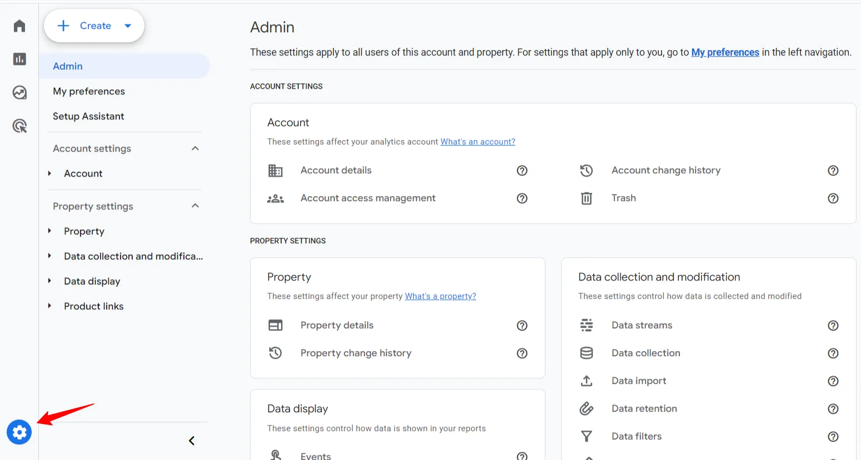Click the Data filters funnel icon

point(587,437)
